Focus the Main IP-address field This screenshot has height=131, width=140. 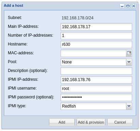[x=96, y=27]
